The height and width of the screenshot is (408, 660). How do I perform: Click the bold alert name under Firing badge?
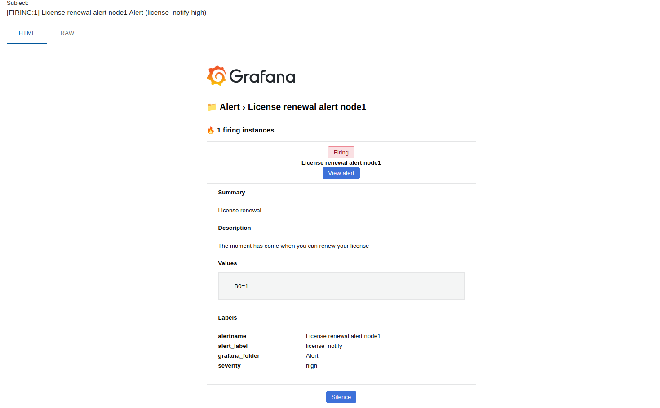tap(341, 163)
